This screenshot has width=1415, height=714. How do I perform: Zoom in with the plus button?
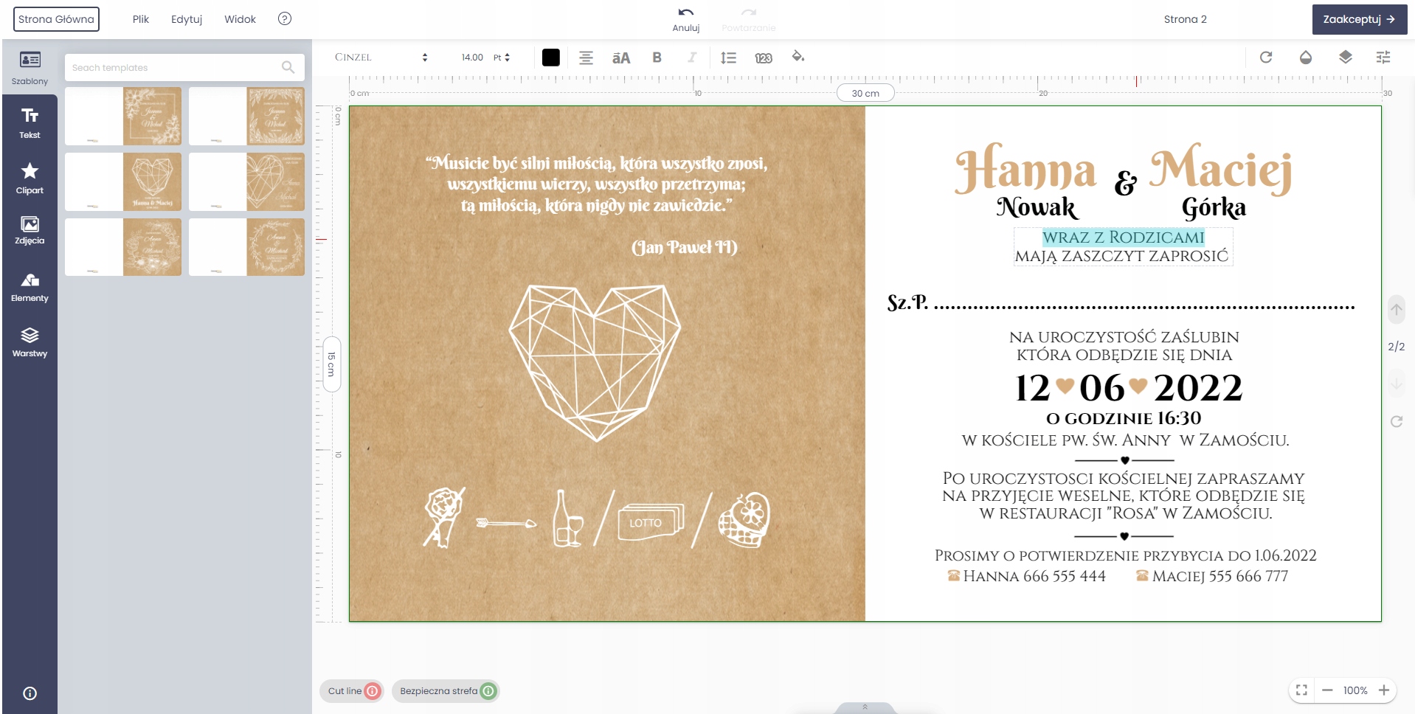1384,690
